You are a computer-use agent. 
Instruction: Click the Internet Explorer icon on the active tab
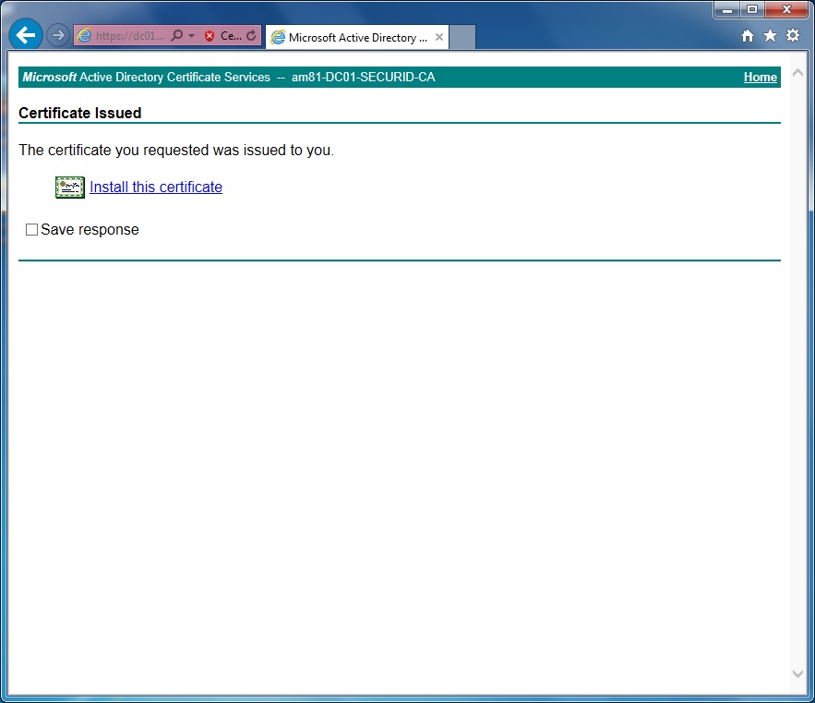pyautogui.click(x=277, y=37)
